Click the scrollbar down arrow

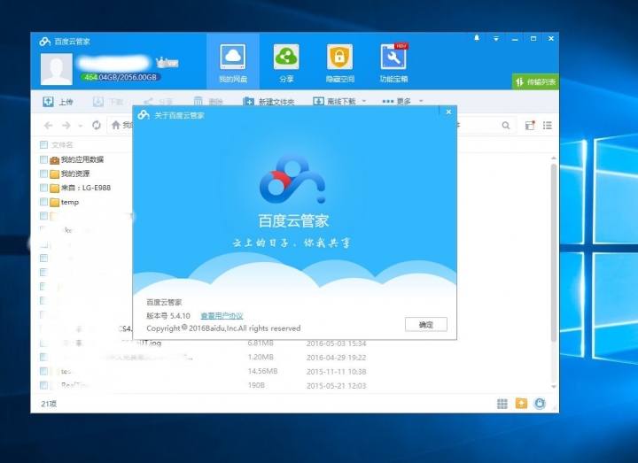click(554, 387)
